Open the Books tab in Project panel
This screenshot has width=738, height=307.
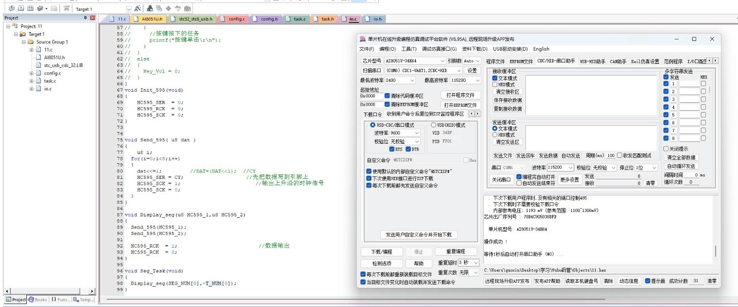click(x=38, y=300)
